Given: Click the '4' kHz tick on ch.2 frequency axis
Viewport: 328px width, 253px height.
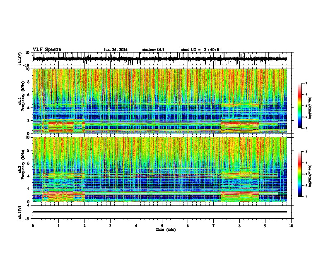Looking at the screenshot, I should point(29,176).
